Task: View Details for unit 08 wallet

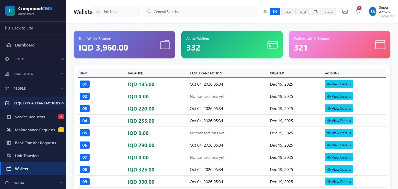Action: click(x=339, y=169)
